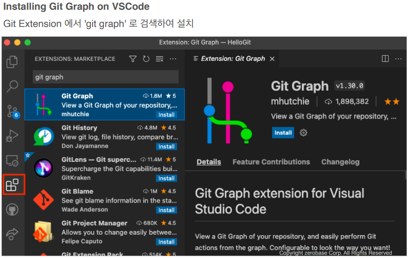The width and height of the screenshot is (409, 258).
Task: Open the manage gear next to Install
Action: pos(303,133)
